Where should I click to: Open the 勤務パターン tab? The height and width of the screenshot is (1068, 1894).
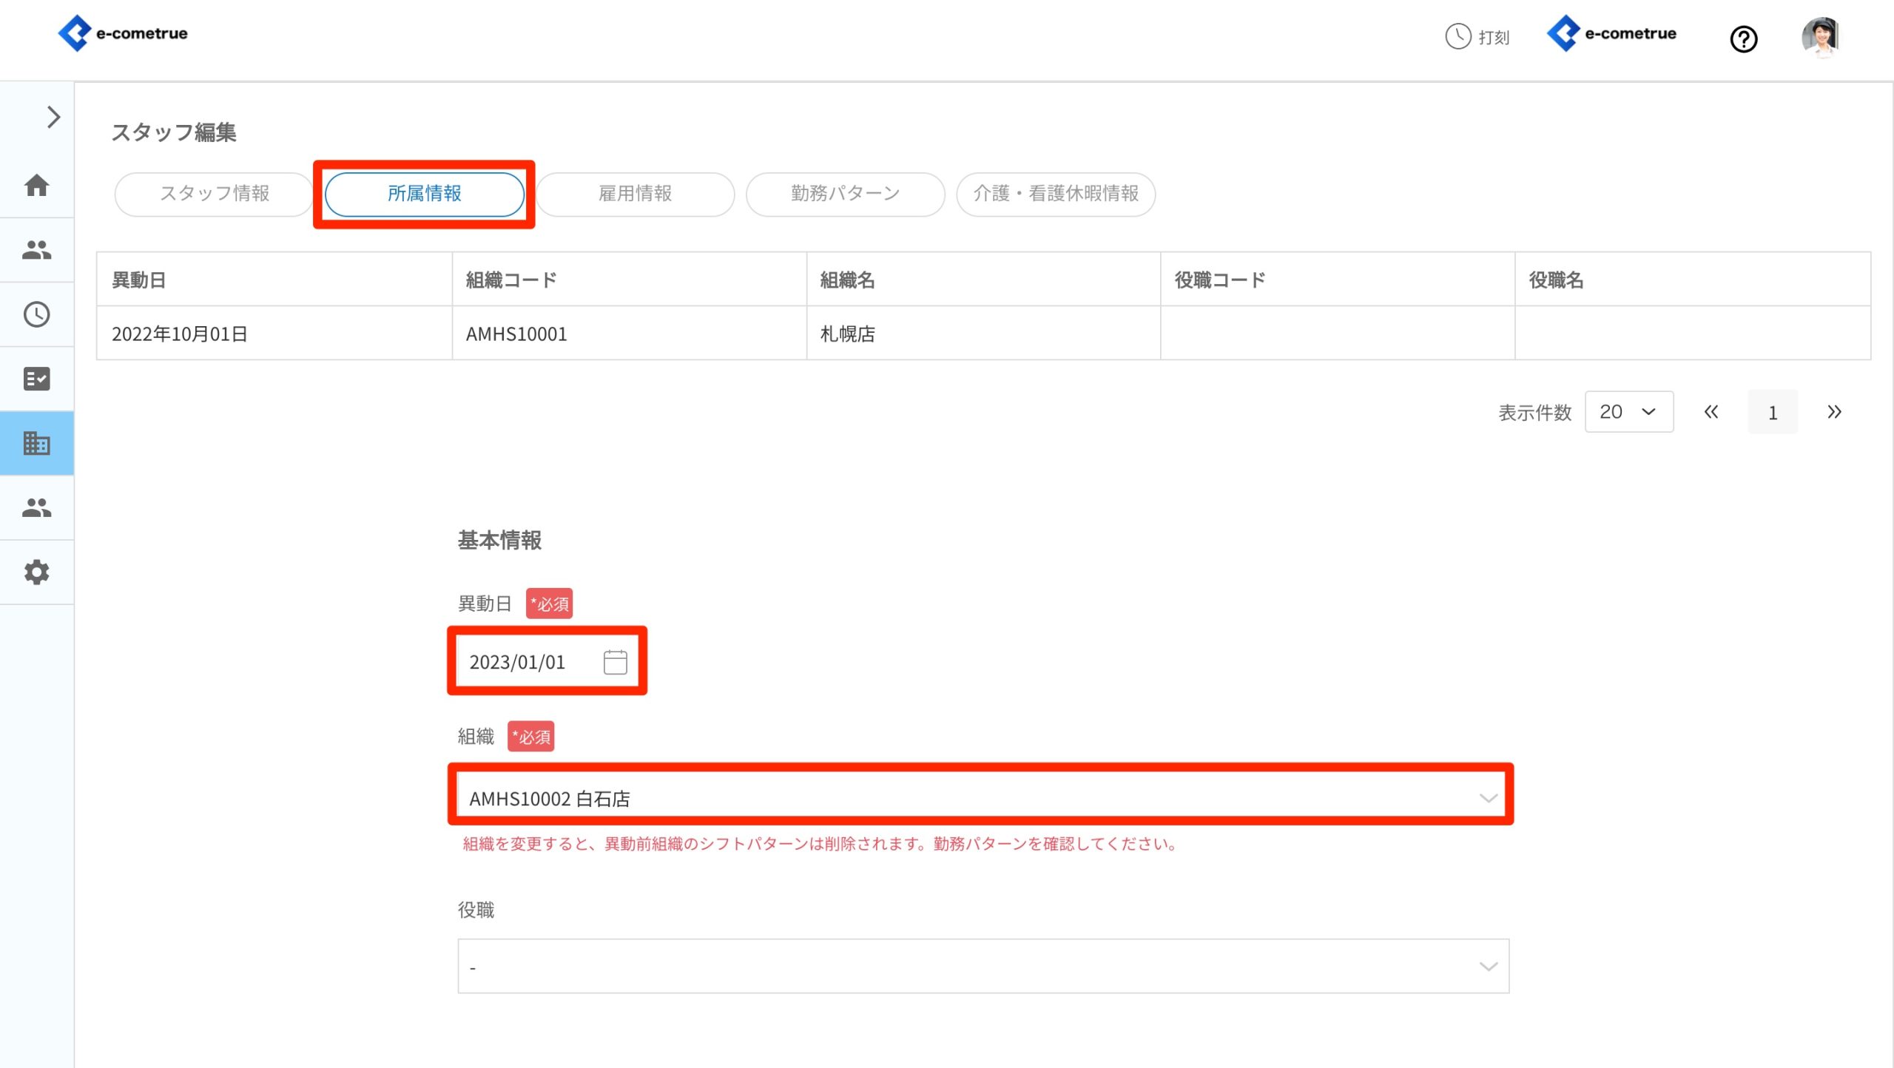(x=845, y=194)
